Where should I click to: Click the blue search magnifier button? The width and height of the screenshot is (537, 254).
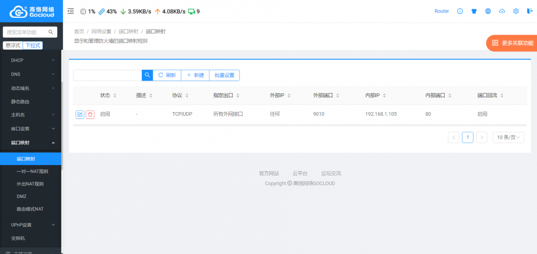click(x=147, y=75)
